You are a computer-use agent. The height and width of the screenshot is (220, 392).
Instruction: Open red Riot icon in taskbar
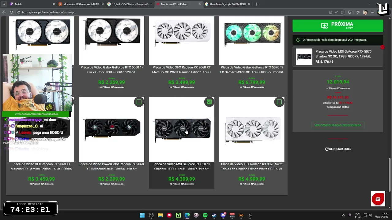pyautogui.click(x=169, y=215)
